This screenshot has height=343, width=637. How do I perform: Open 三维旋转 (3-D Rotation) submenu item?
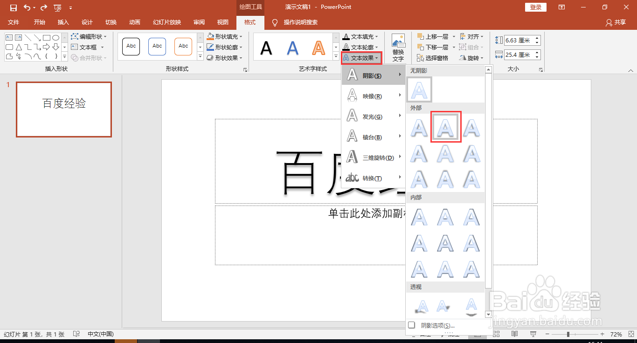pyautogui.click(x=373, y=158)
